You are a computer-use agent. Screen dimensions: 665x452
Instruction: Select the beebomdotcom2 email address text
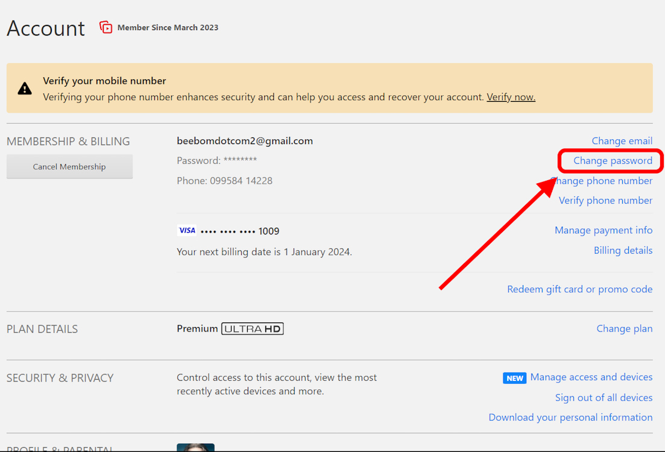[x=244, y=140]
